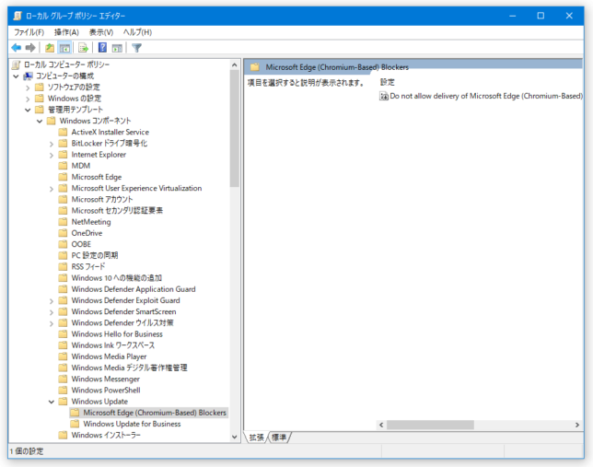
Task: Expand the BitLocker ドライブ暗号化 node
Action: pos(52,144)
